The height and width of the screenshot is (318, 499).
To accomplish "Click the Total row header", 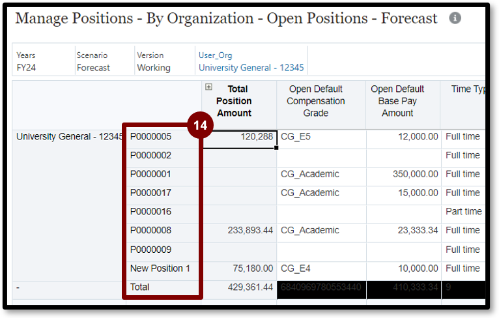I will tap(140, 287).
